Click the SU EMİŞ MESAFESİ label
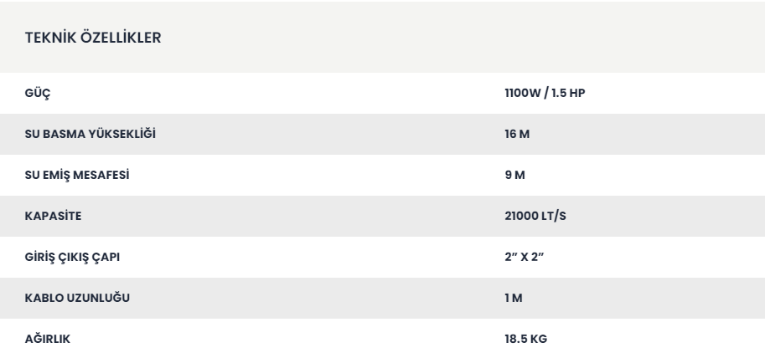 pos(75,176)
